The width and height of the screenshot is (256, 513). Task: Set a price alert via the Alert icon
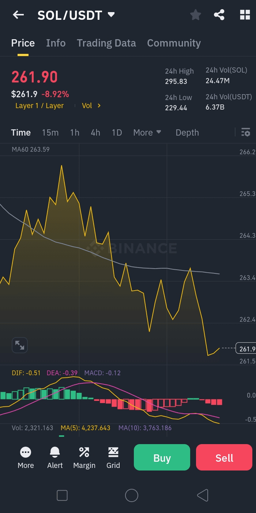[x=54, y=457]
